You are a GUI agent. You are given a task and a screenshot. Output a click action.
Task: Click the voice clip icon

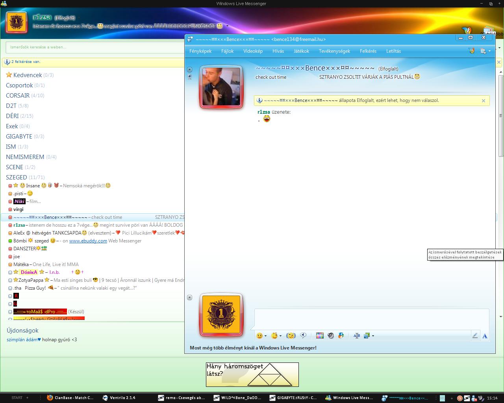[x=303, y=336]
